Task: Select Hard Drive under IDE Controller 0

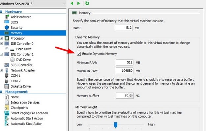Action: point(24,49)
